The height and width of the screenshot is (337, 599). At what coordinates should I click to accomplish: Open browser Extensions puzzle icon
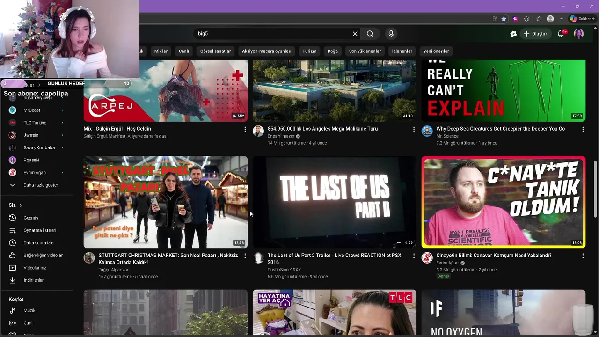click(x=526, y=19)
